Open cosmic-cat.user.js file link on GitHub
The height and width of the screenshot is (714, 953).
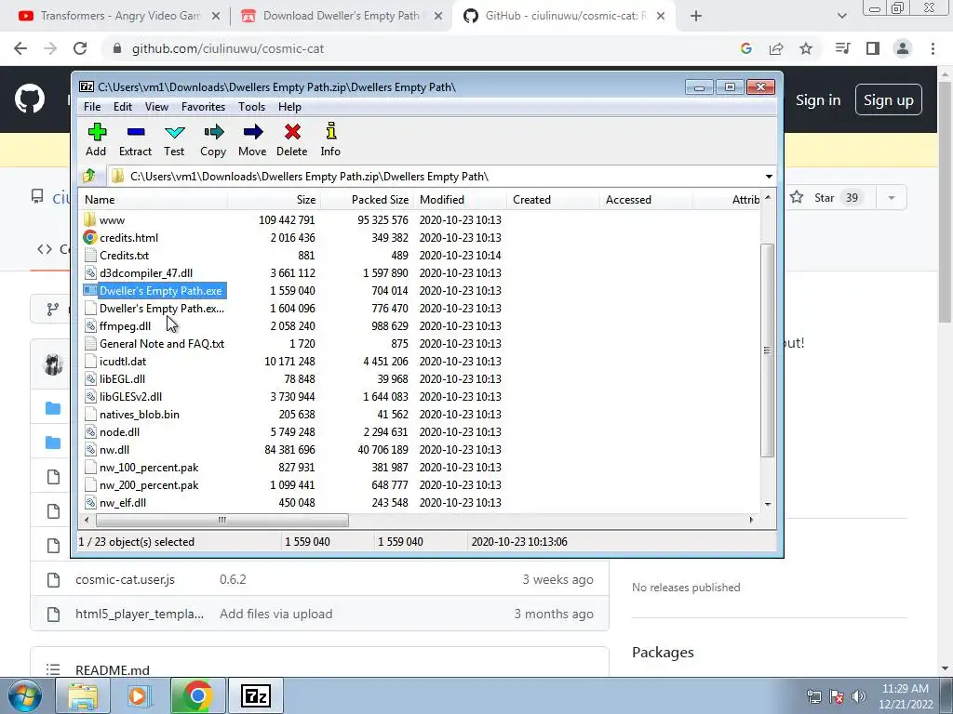coord(126,580)
